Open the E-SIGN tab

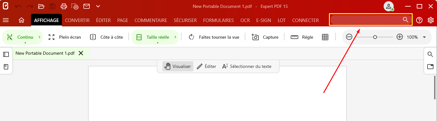[264, 20]
